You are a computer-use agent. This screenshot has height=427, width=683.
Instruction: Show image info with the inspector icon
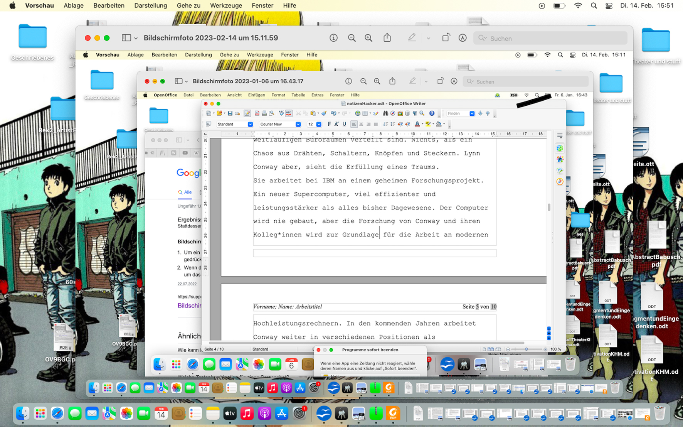(x=333, y=38)
